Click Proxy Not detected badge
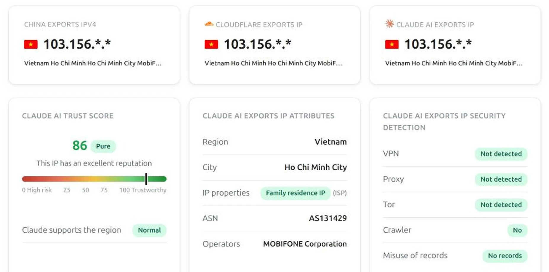Viewport: 549px width, 272px height. coord(501,179)
